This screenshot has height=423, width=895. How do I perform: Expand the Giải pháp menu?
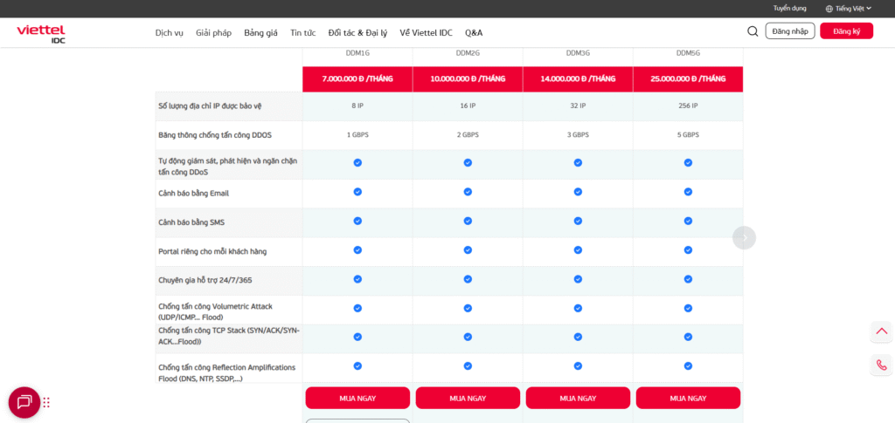click(x=213, y=32)
